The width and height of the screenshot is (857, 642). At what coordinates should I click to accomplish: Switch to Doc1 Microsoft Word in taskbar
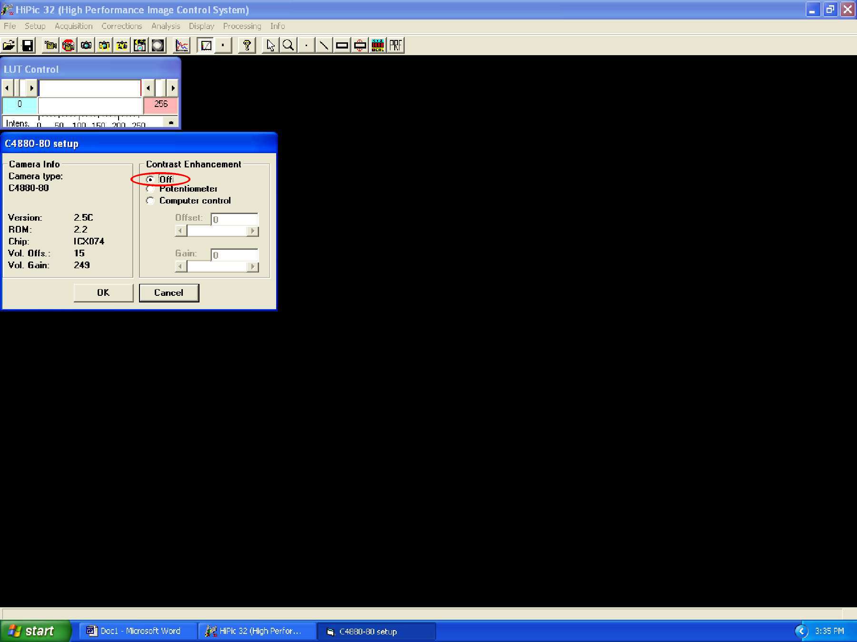pos(134,631)
